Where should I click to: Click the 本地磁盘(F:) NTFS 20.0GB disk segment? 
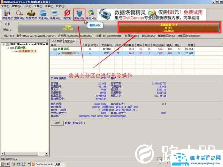pos(169,28)
